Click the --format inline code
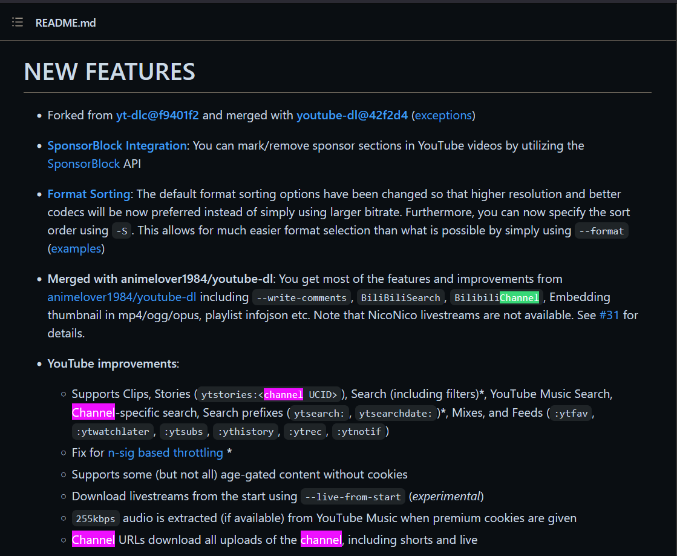Viewport: 677px width, 556px height. pyautogui.click(x=601, y=231)
